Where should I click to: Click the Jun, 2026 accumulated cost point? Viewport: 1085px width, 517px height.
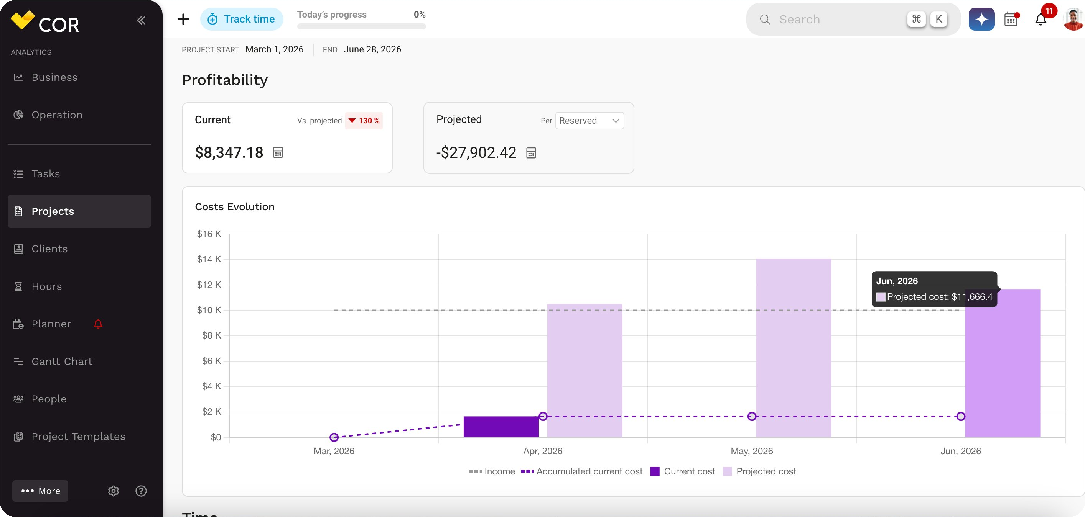point(961,416)
